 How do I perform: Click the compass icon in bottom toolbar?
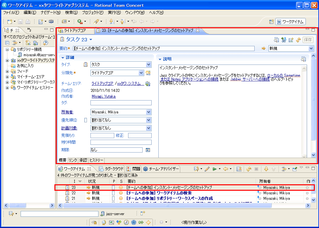coord(126,223)
